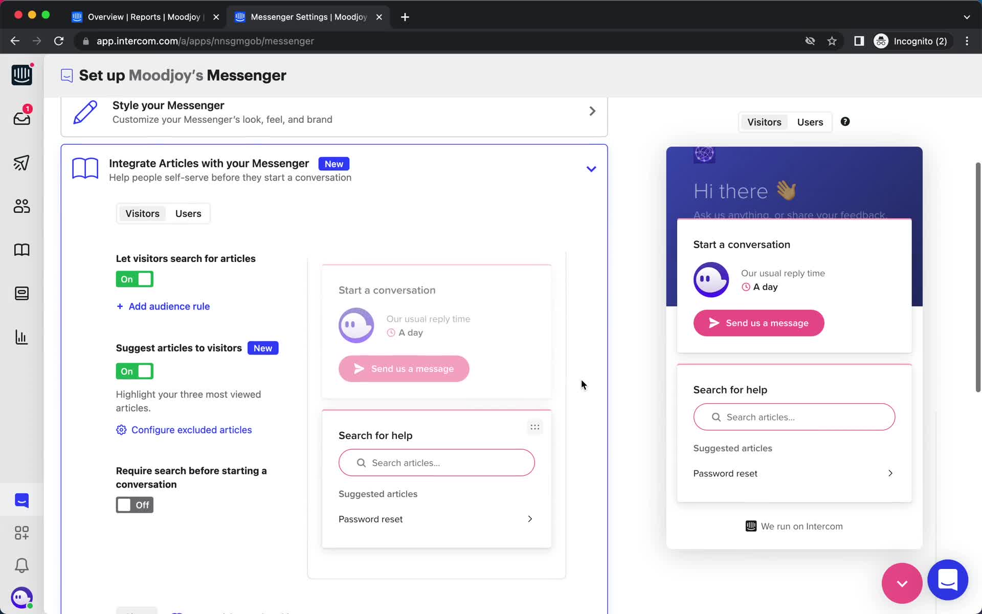
Task: Toggle 'Suggest articles to visitors' off
Action: click(135, 370)
